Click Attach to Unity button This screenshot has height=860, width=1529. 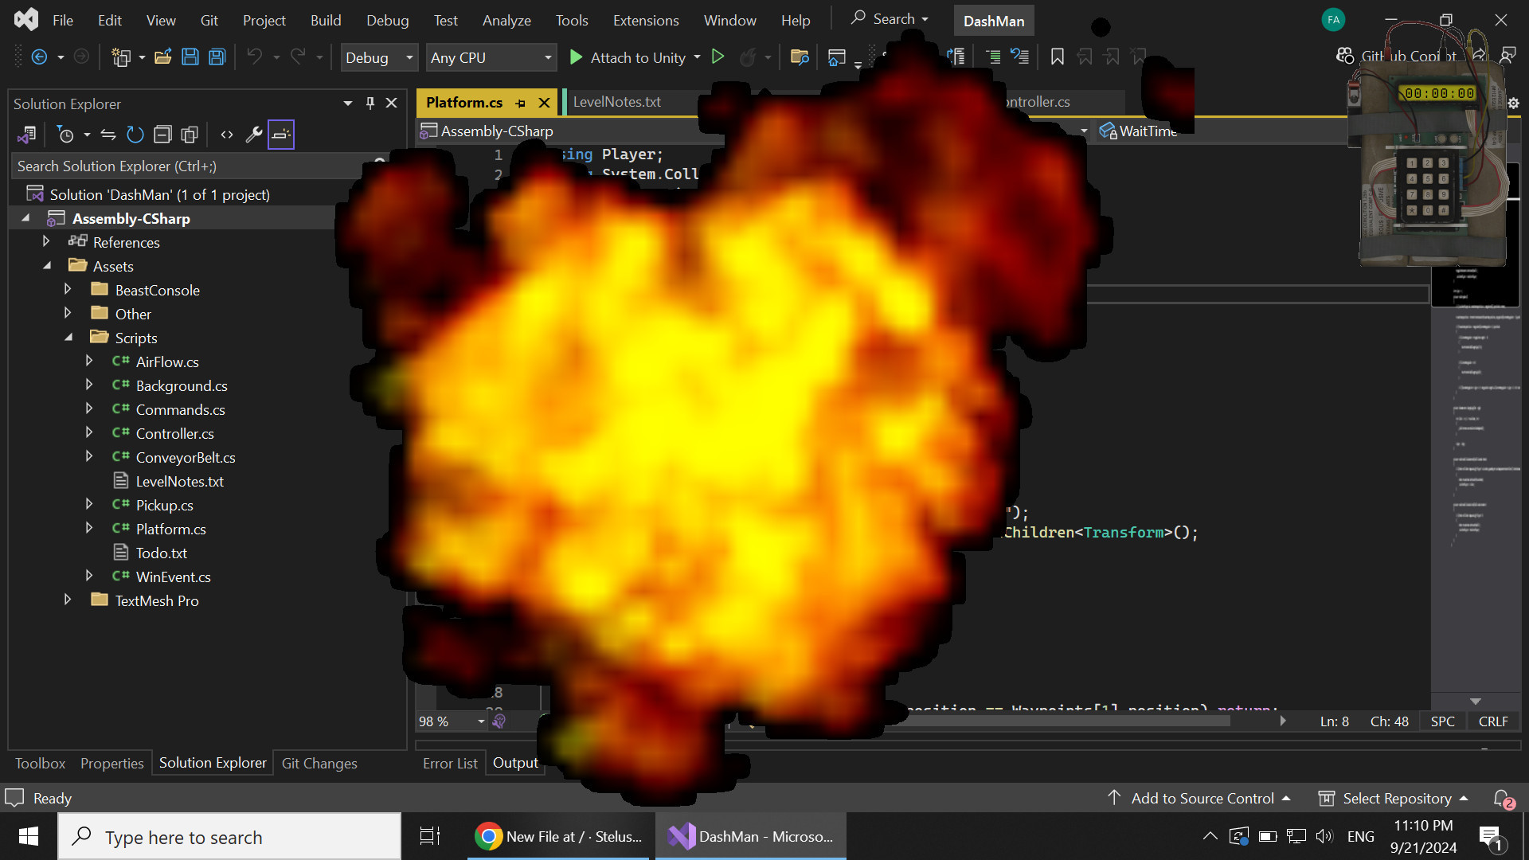point(628,57)
